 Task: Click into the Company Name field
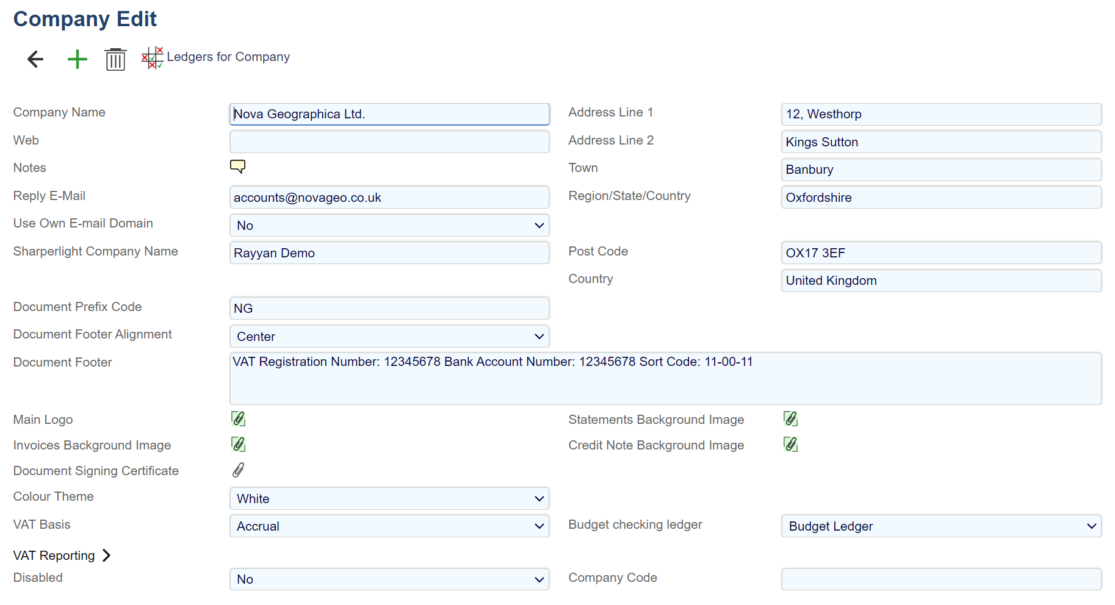pyautogui.click(x=389, y=114)
